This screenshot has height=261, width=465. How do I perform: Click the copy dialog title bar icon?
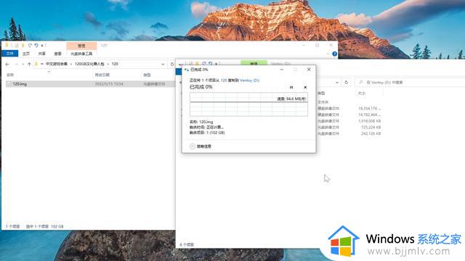tap(187, 70)
